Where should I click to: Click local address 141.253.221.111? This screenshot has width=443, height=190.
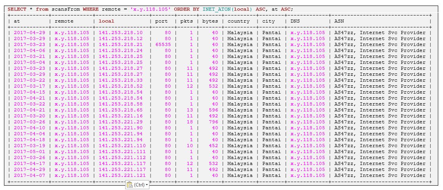pos(122,152)
